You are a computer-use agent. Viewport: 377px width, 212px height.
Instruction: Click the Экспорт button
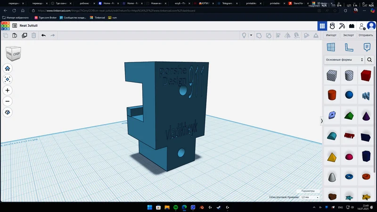click(348, 35)
